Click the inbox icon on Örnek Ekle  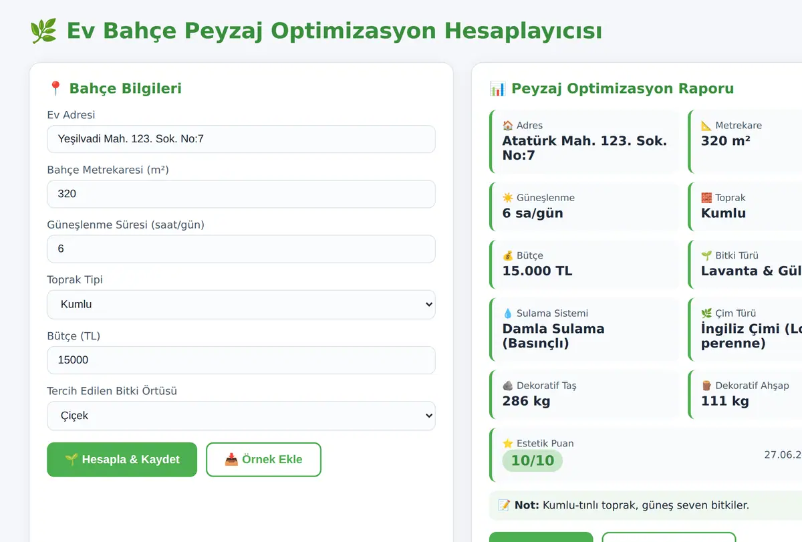(231, 460)
